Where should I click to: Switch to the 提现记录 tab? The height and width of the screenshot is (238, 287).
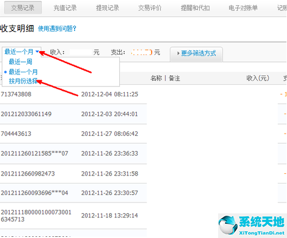107,8
